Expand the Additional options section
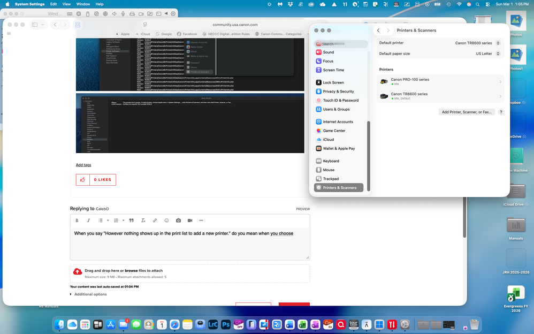 pyautogui.click(x=88, y=294)
